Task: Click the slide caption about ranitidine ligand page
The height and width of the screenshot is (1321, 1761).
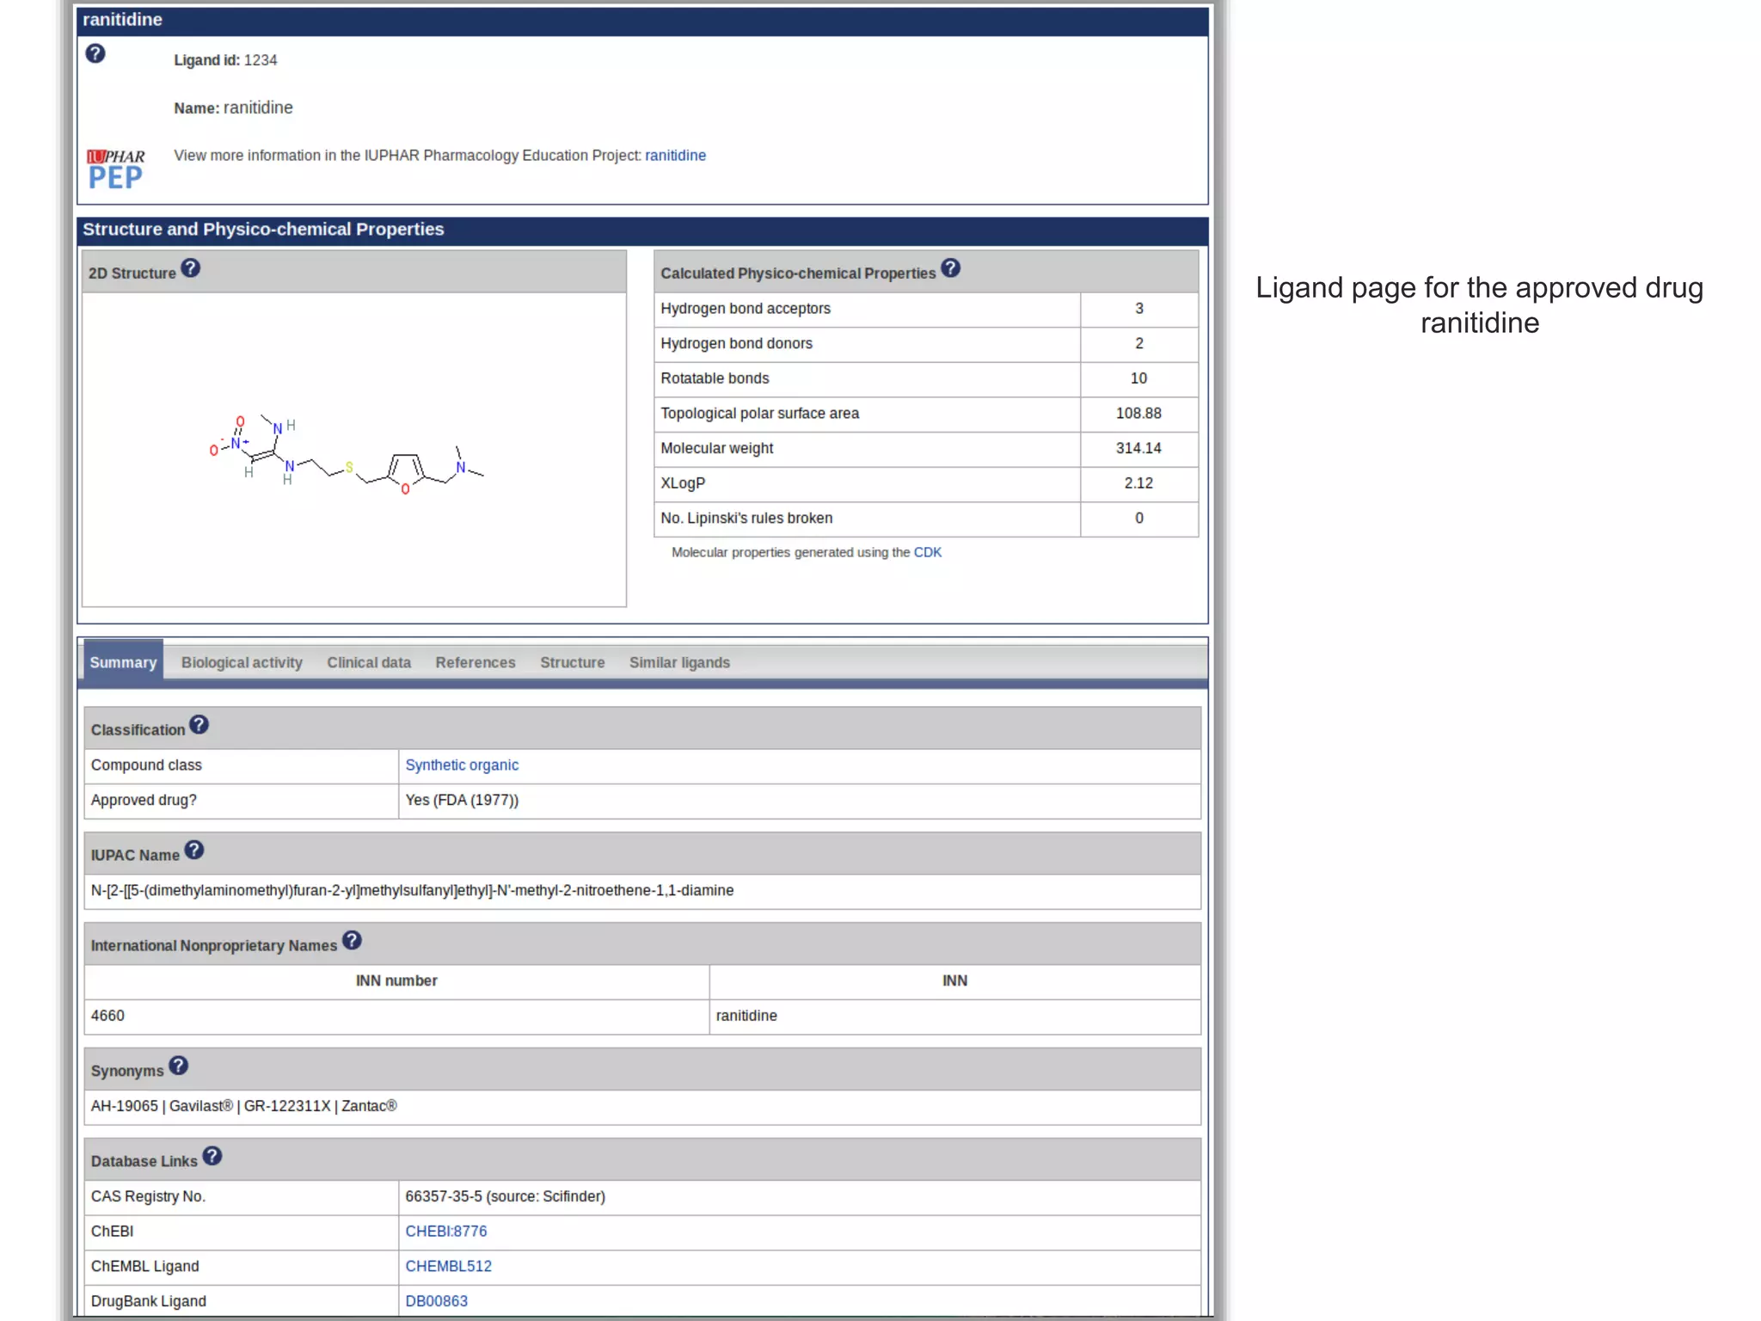Action: pyautogui.click(x=1479, y=305)
